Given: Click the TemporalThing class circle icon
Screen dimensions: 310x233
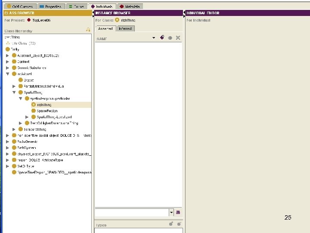Looking at the screenshot, I should click(21, 129).
